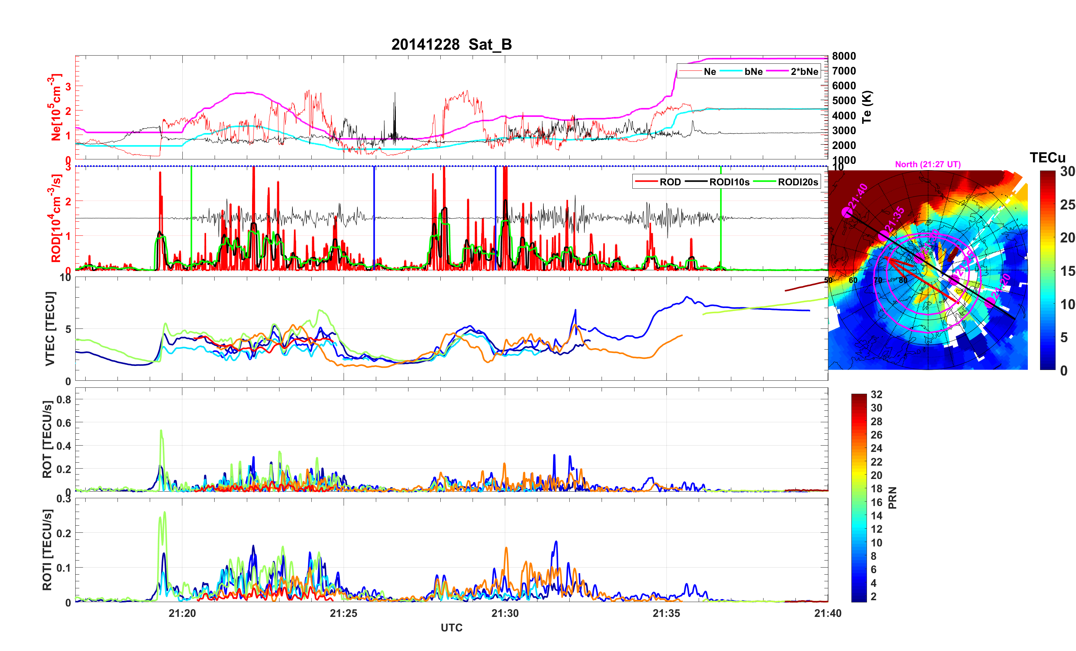This screenshot has width=1076, height=651.
Task: Select the 20141228 Sat_B plot title
Action: 451,44
